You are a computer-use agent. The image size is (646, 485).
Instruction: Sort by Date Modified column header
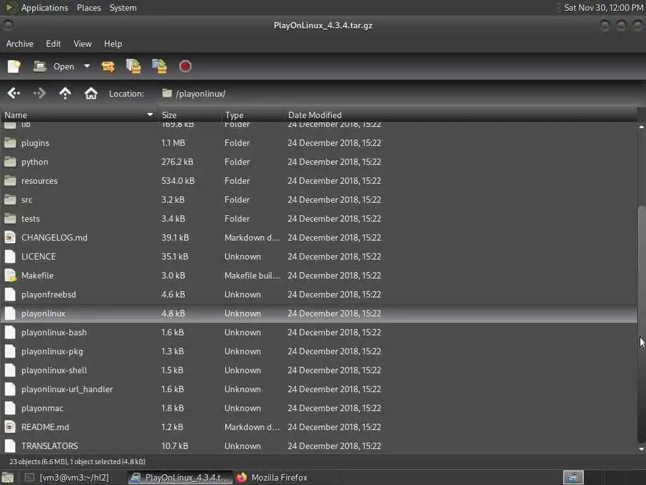coord(460,115)
